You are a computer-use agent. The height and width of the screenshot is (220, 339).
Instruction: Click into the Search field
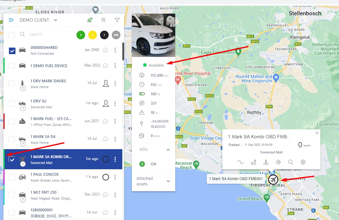[50, 34]
